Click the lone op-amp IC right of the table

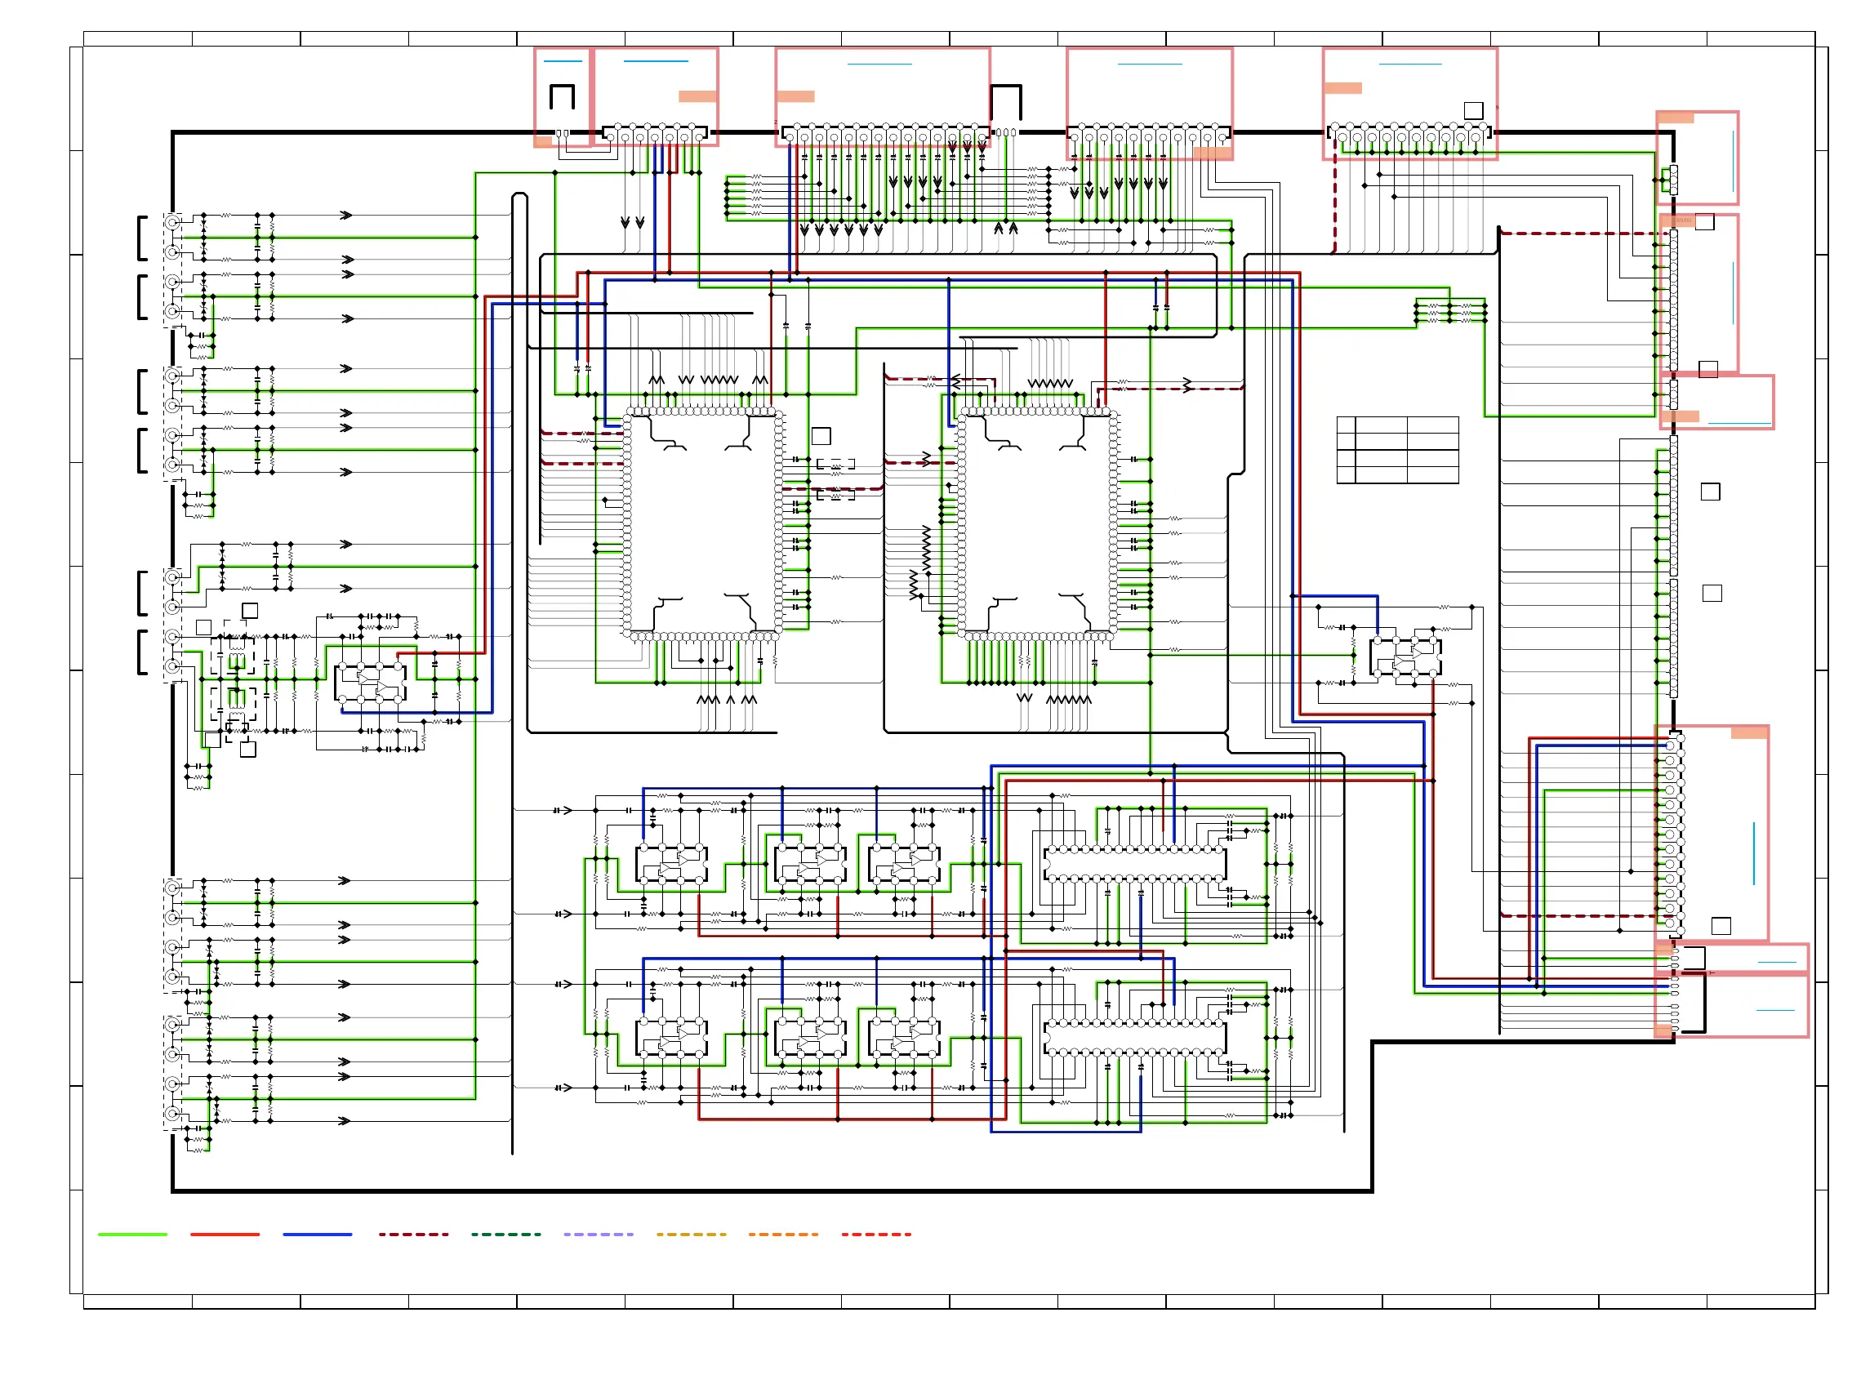pyautogui.click(x=1406, y=659)
